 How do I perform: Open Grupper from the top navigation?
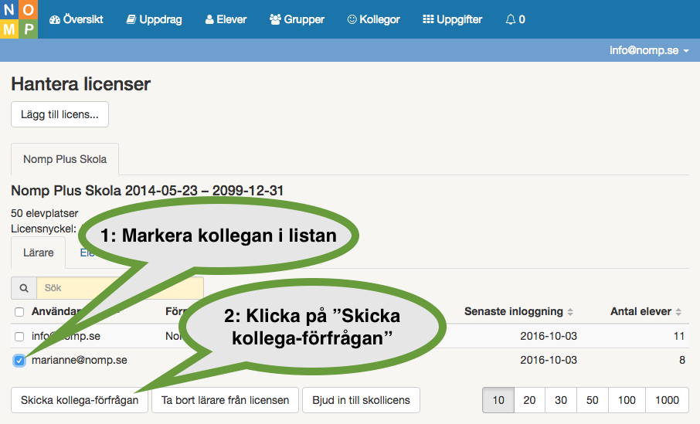297,19
